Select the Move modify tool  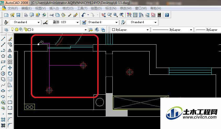tap(10, 68)
